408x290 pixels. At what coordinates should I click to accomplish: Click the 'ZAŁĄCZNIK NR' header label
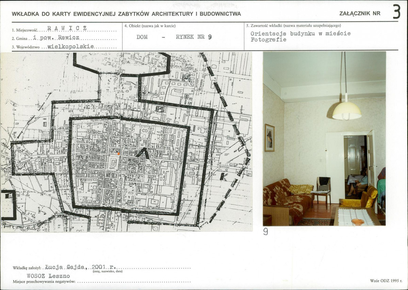tap(360, 14)
